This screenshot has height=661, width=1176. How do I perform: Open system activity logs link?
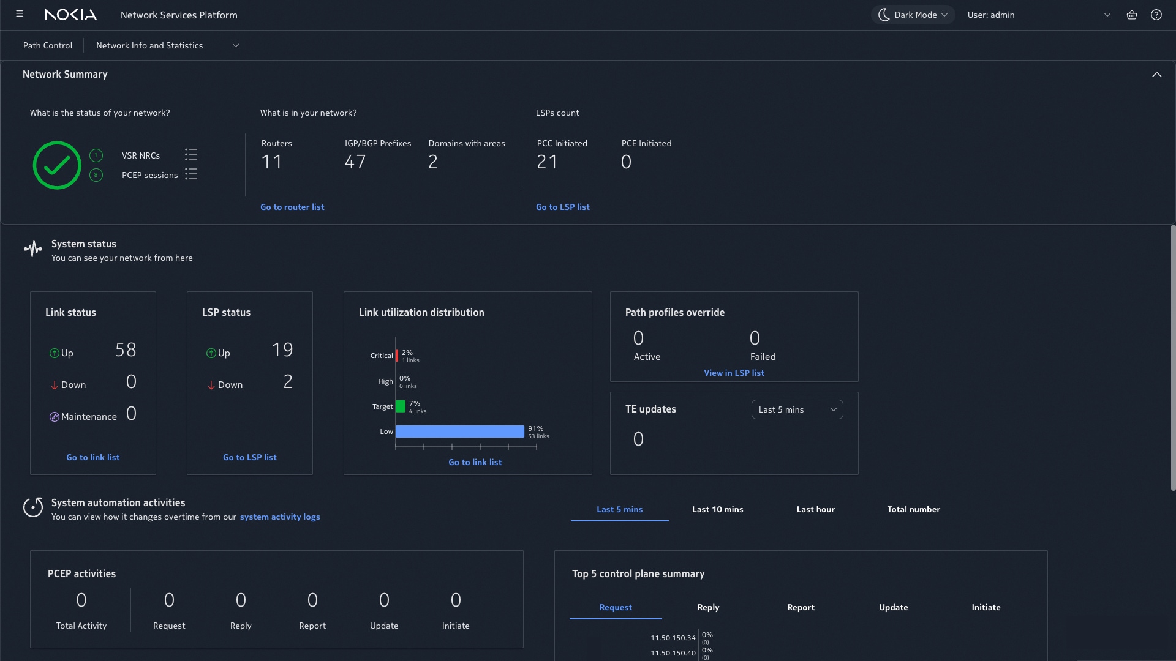pyautogui.click(x=280, y=517)
